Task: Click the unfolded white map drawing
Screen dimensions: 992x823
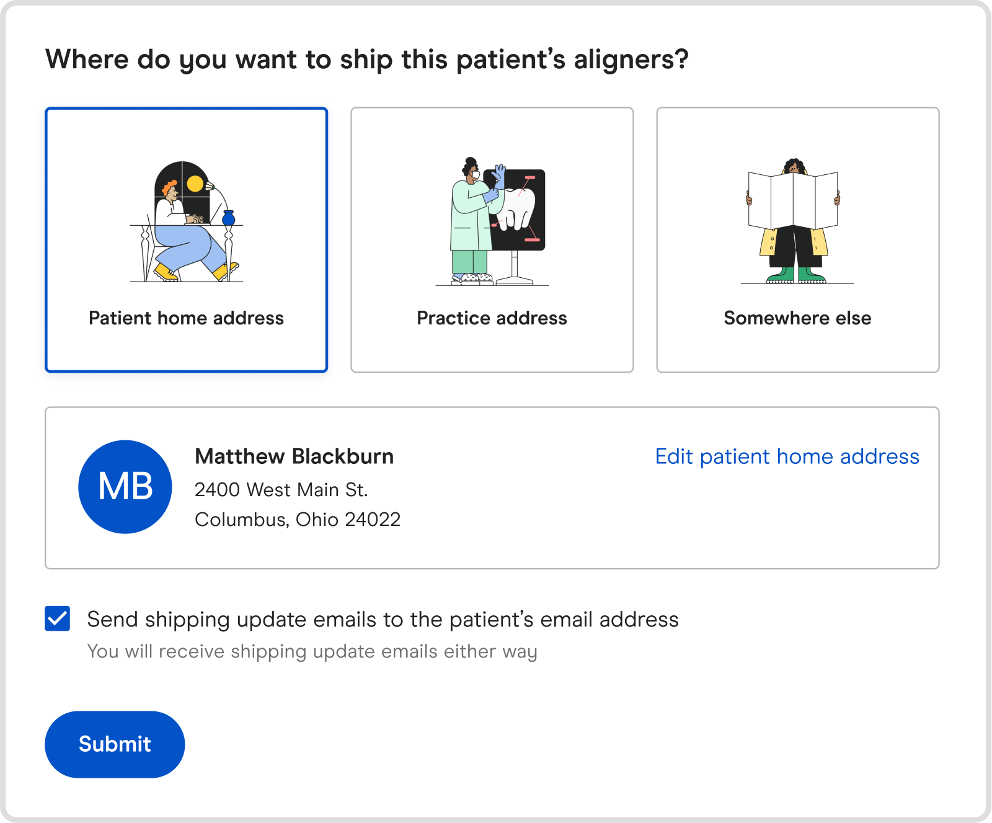Action: tap(793, 200)
